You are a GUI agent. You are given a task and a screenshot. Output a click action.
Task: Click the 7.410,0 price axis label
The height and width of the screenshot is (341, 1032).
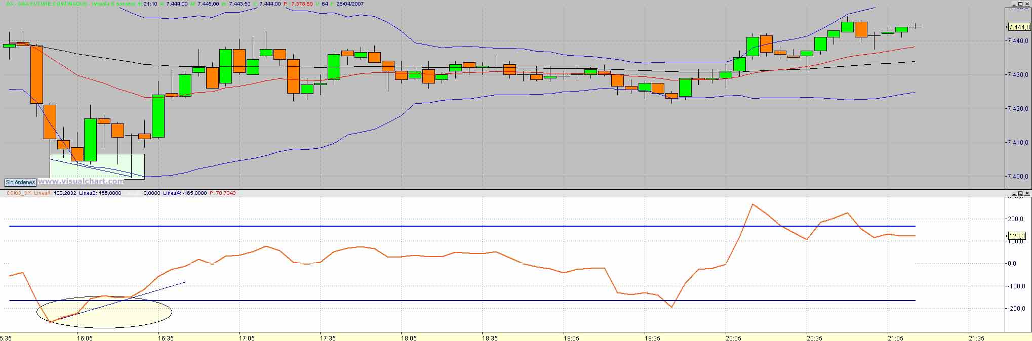(1017, 142)
